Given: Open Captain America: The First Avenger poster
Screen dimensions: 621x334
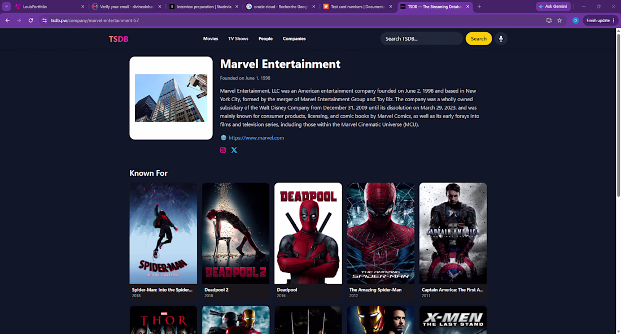Looking at the screenshot, I should point(453,233).
